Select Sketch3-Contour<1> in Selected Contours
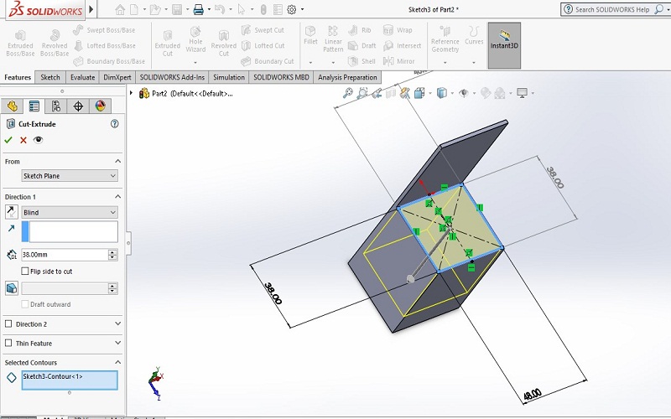671x419 pixels. pyautogui.click(x=53, y=376)
